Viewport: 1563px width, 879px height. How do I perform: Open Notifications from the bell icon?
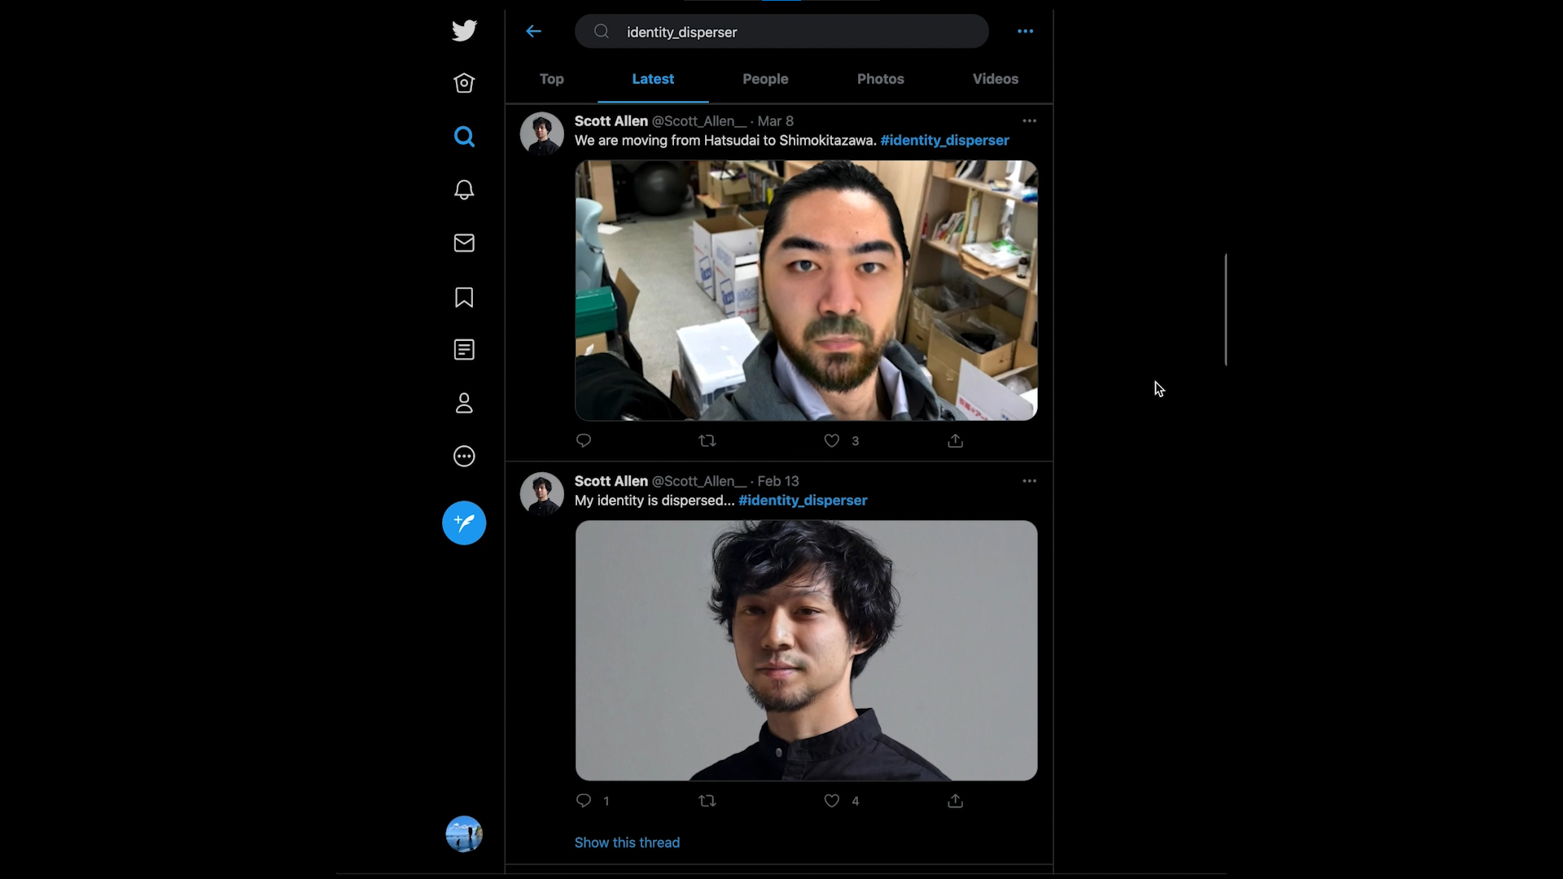click(x=464, y=190)
